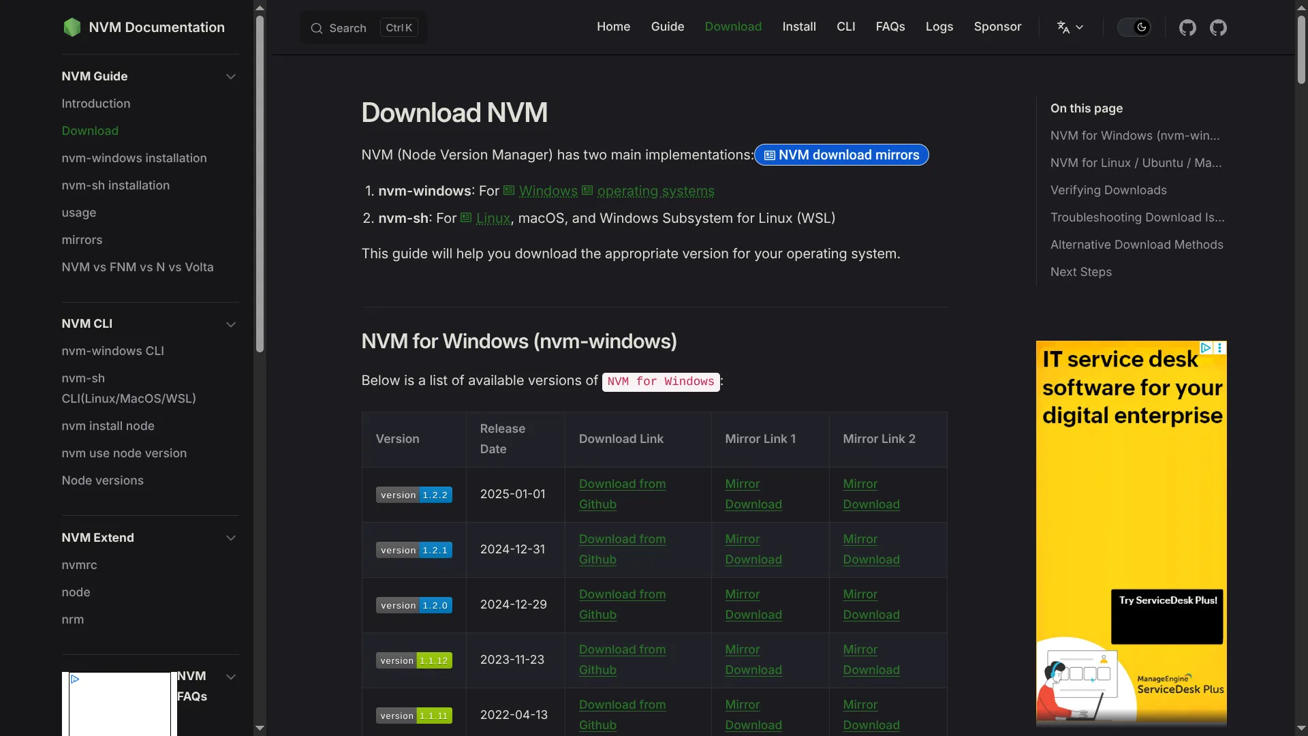Viewport: 1308px width, 736px height.
Task: Download version 1.2.2 from Github
Action: click(x=622, y=494)
